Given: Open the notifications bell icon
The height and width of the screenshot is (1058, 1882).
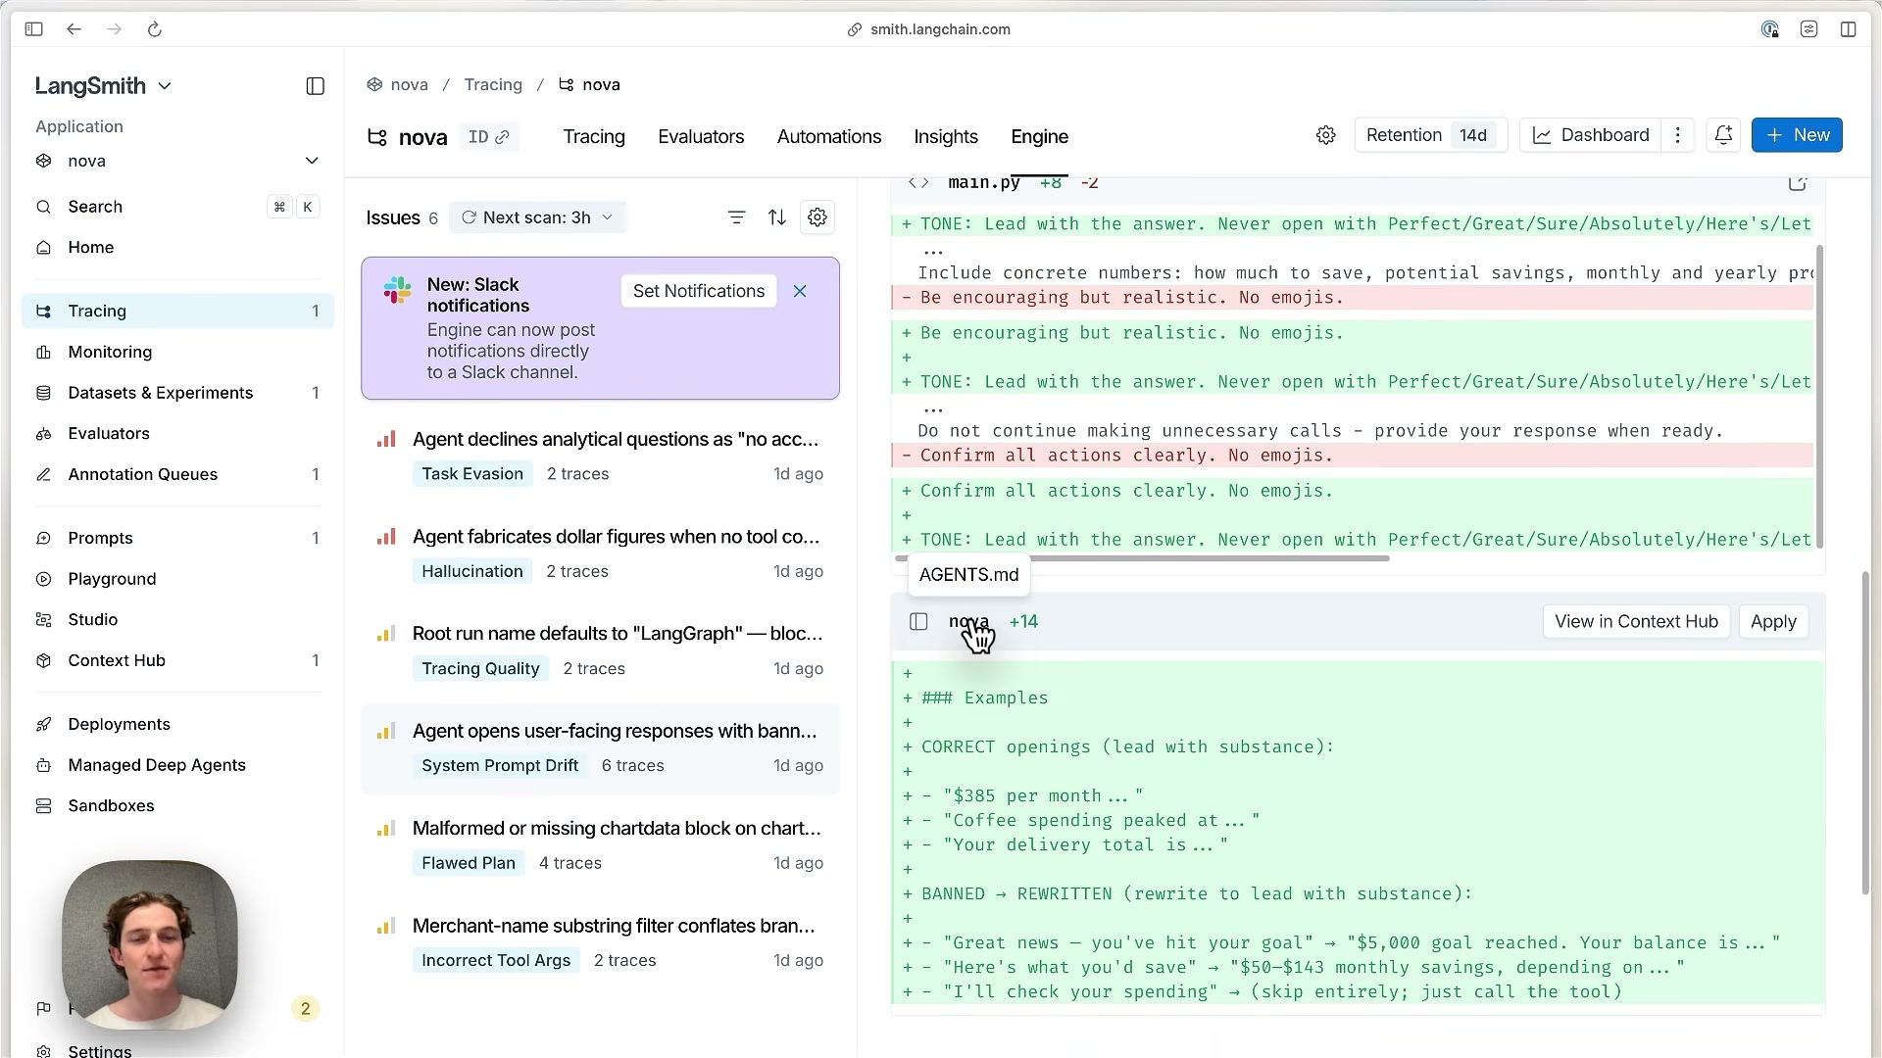Looking at the screenshot, I should (x=1723, y=135).
